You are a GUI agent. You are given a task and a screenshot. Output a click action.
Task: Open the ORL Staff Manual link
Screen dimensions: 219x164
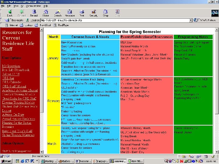(14, 86)
